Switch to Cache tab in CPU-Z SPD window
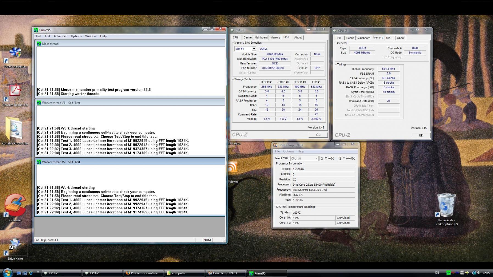493x277 pixels. 247,38
